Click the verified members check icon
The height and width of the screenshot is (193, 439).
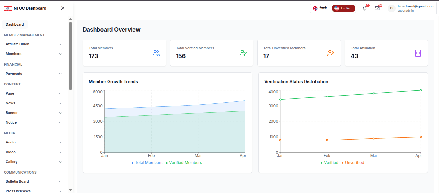tap(243, 53)
